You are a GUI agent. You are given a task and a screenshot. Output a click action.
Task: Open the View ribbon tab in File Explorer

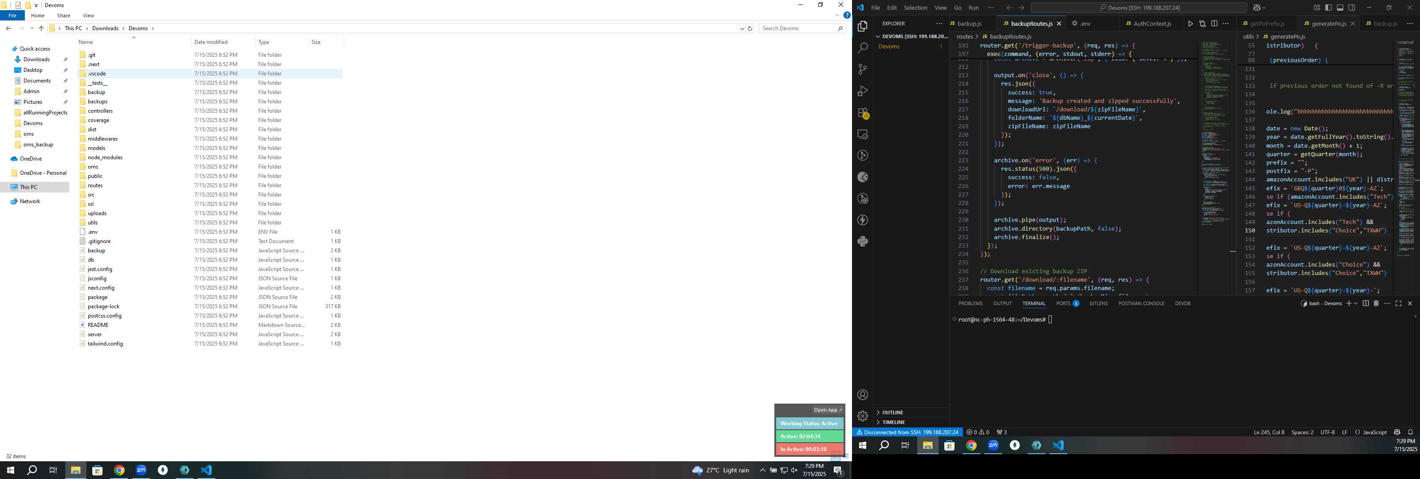(x=88, y=16)
